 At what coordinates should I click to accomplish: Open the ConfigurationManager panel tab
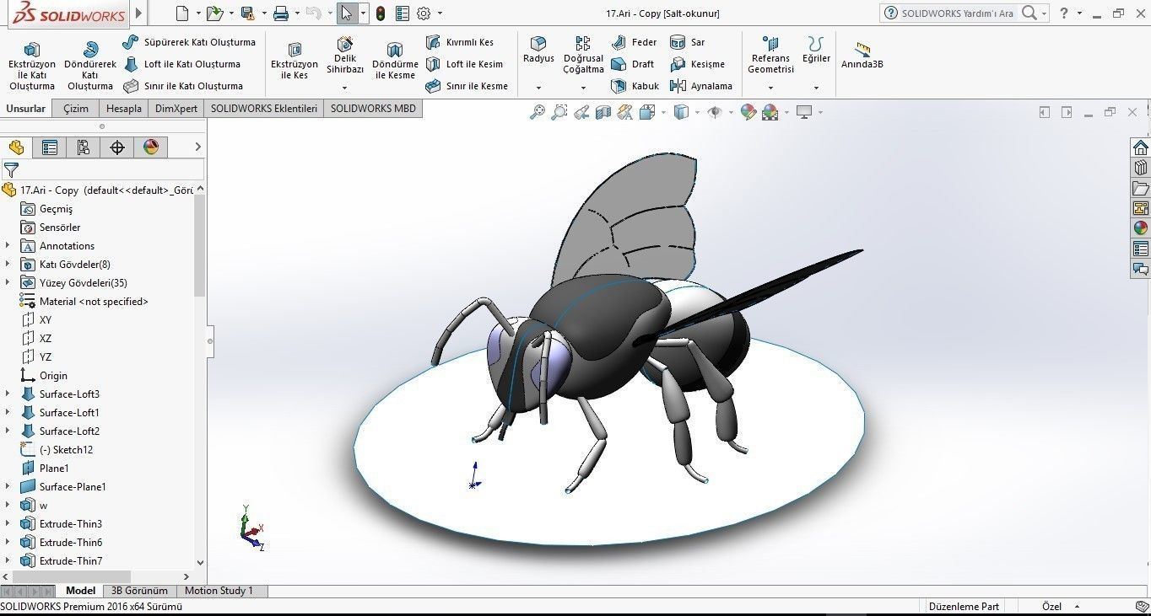pos(83,147)
